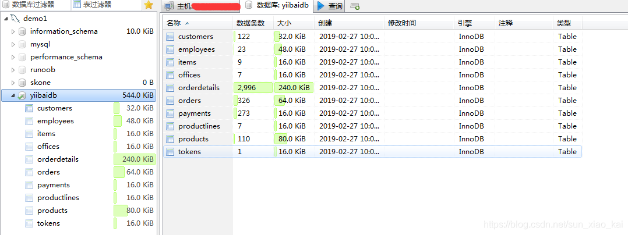The height and width of the screenshot is (235, 628).
Task: Sort by the 大小 column header
Action: coord(294,23)
